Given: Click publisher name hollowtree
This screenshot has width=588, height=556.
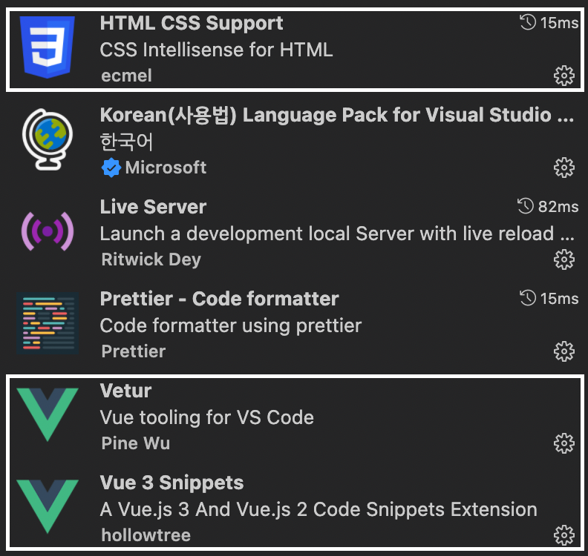Looking at the screenshot, I should (x=146, y=535).
